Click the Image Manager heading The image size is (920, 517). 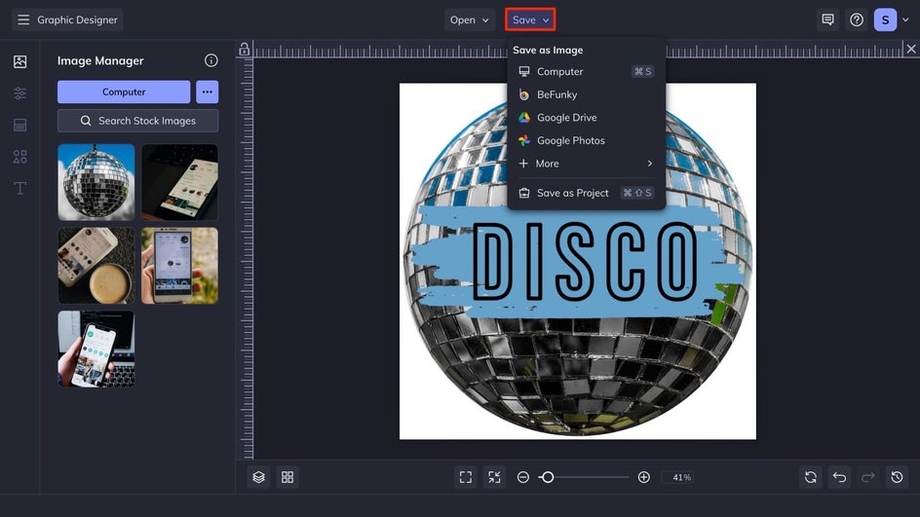(100, 61)
